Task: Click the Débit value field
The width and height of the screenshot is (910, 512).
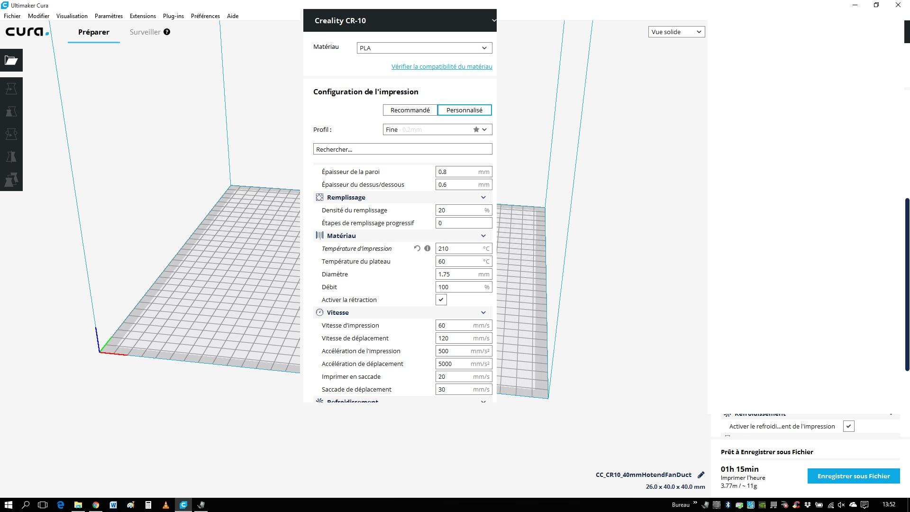Action: (464, 287)
